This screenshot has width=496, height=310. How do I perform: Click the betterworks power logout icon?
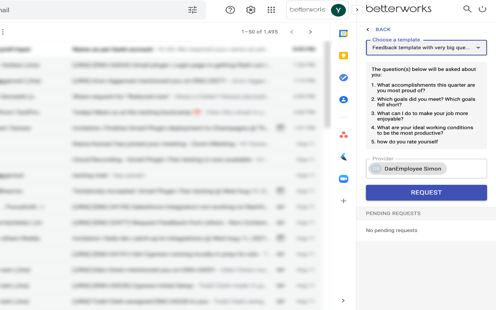tap(482, 9)
